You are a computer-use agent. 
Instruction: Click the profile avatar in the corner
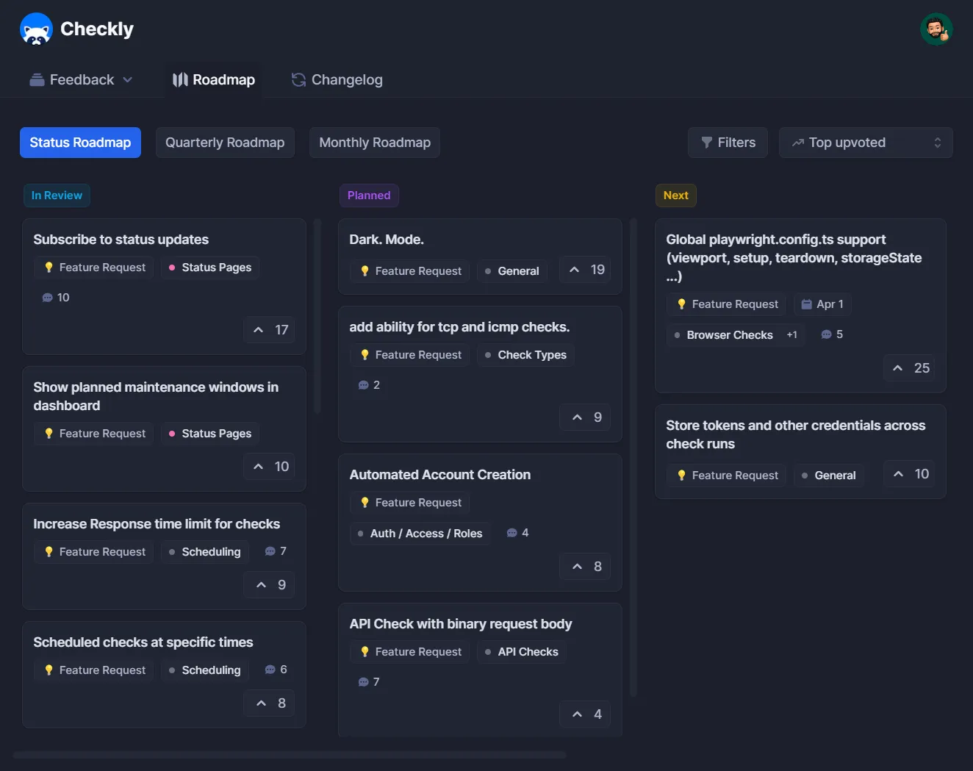(x=936, y=29)
